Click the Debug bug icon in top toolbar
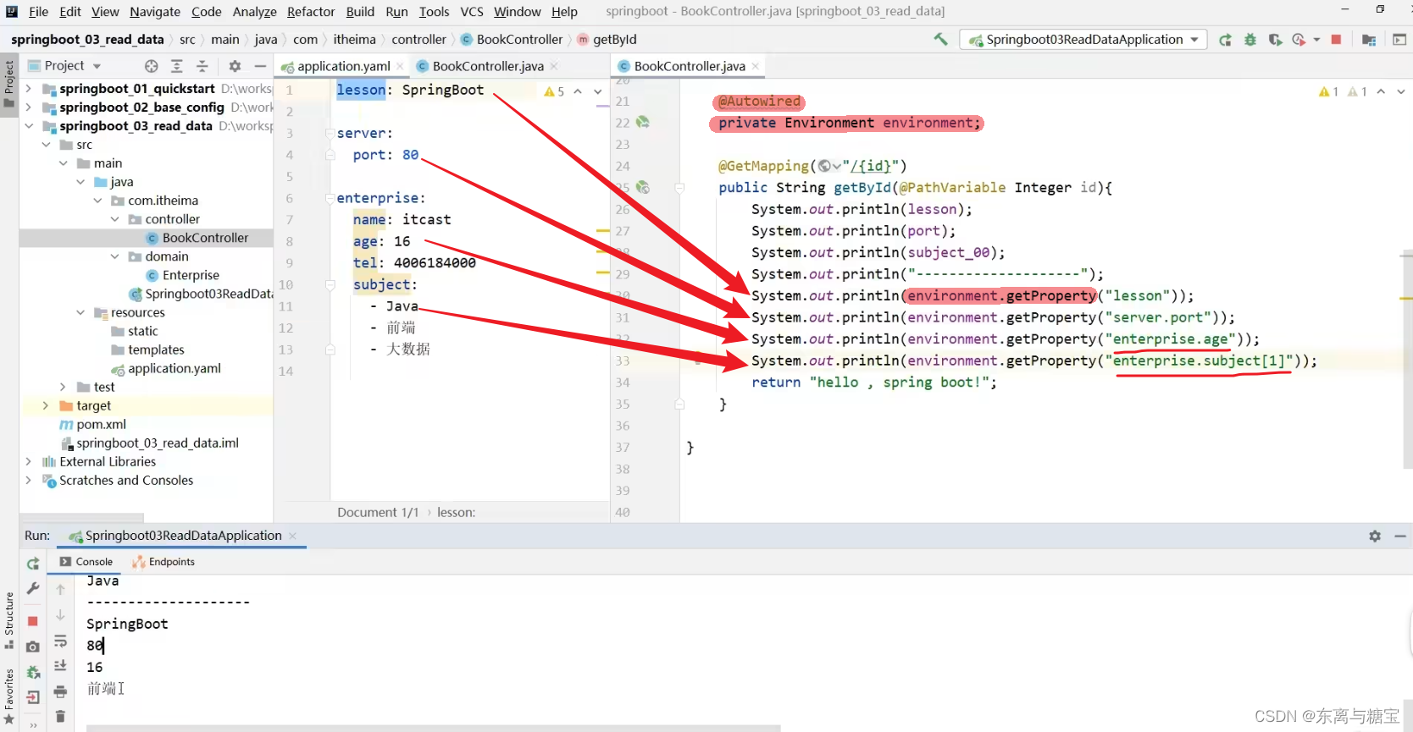 click(x=1250, y=40)
